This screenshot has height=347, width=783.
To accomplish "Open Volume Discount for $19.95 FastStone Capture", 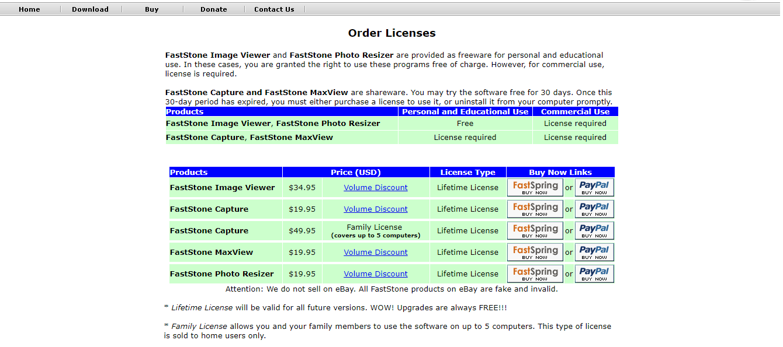I will coord(376,209).
